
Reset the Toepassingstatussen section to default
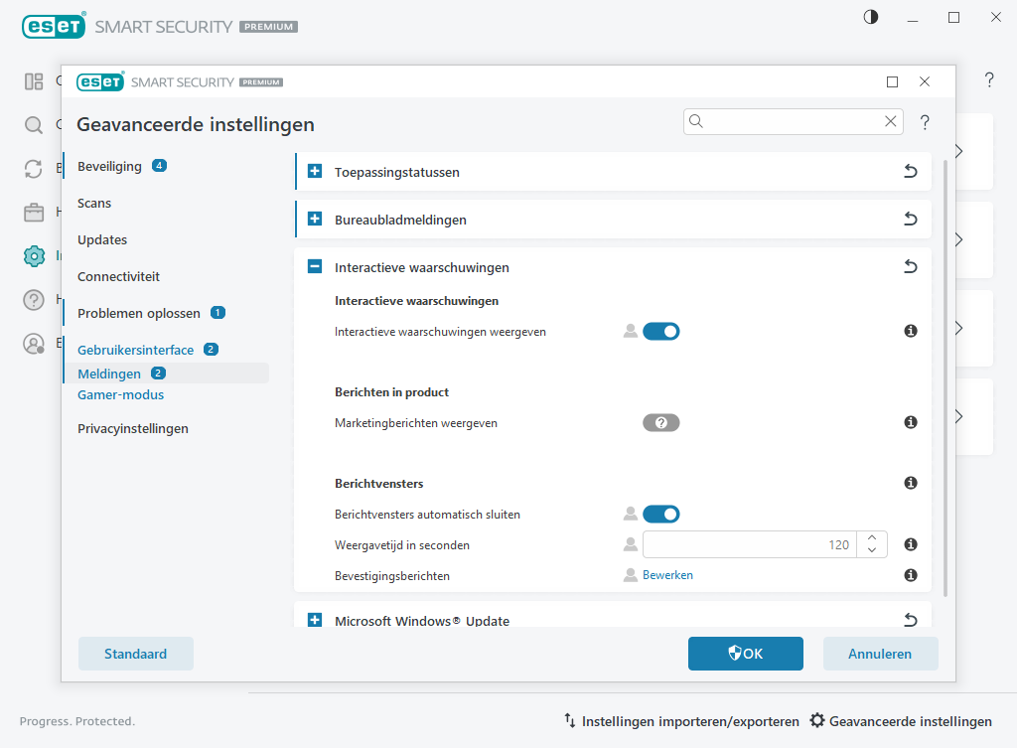[x=910, y=172]
